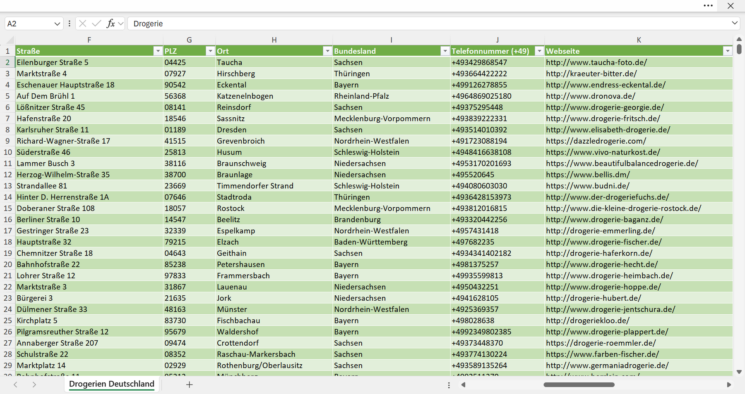Open the PLZ column filter dropdown
Viewport: 745px width, 394px height.
210,51
